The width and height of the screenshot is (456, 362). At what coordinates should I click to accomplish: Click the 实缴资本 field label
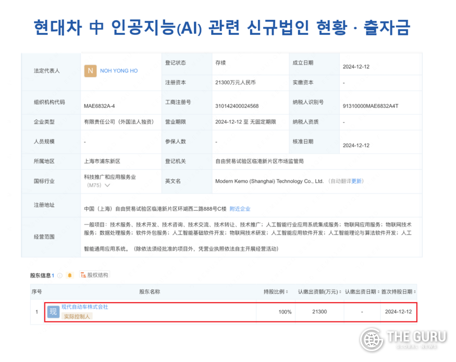303,83
